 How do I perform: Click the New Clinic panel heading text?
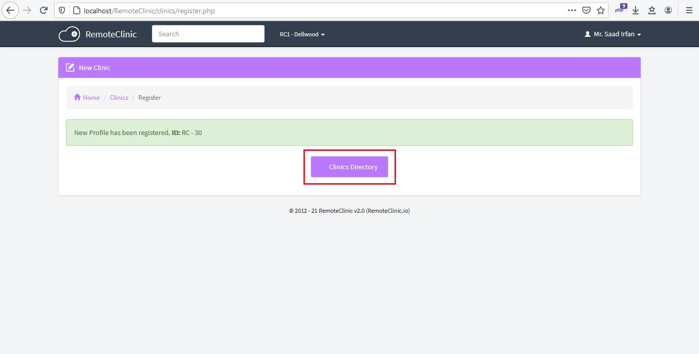(95, 68)
